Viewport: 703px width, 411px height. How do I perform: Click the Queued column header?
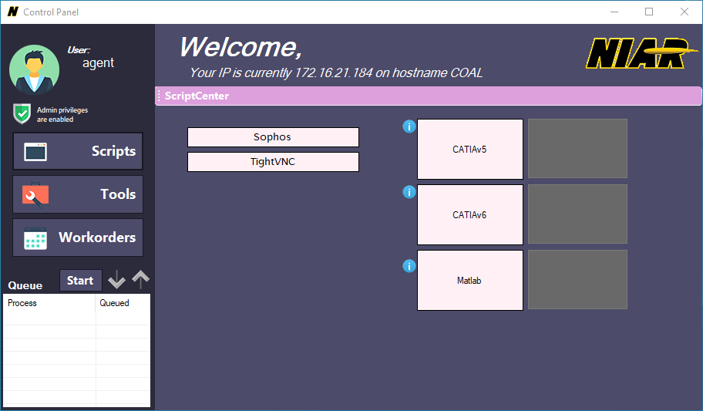(123, 303)
